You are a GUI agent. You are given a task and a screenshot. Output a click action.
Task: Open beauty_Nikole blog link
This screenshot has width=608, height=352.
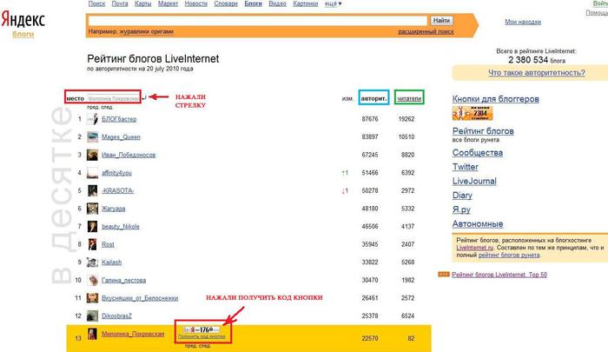(120, 226)
